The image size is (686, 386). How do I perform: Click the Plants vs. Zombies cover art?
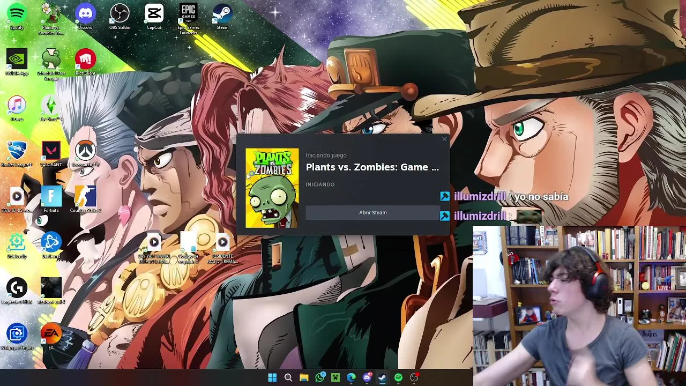[x=272, y=188]
